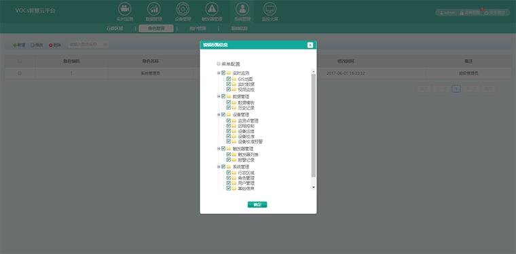Viewport: 516px width, 254px height.
Task: Open 数据管理 chart icon in top navigation
Action: point(153,9)
